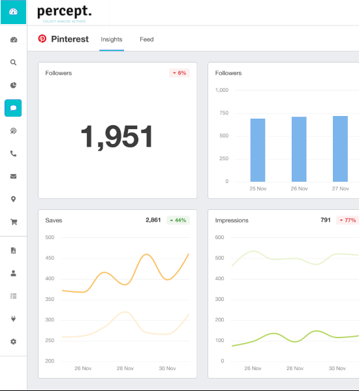Open the shopping cart sidebar icon
This screenshot has height=391, width=359.
[14, 222]
